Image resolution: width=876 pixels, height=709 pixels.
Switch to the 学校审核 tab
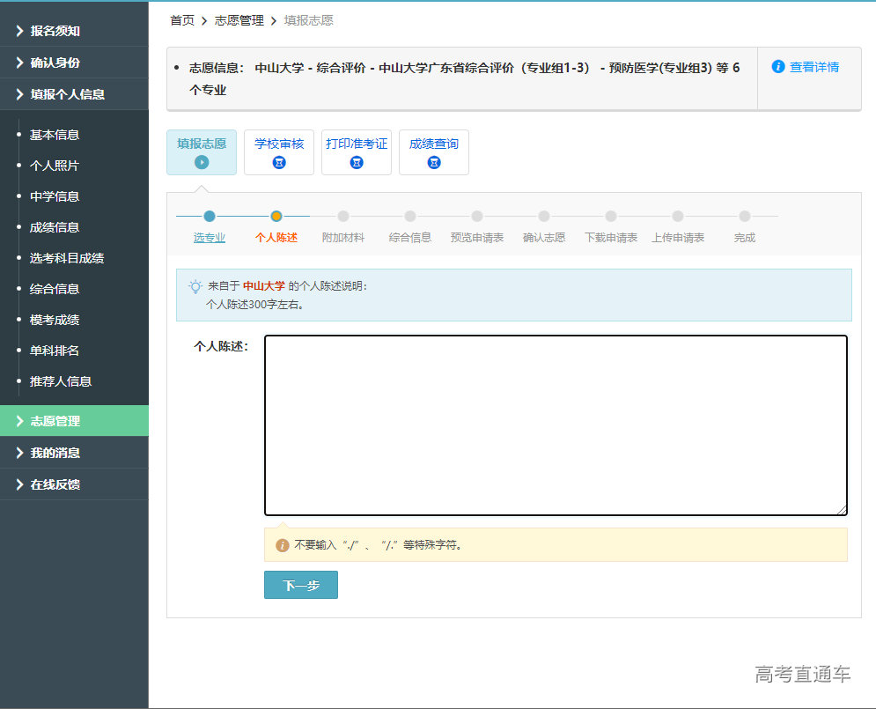point(279,150)
